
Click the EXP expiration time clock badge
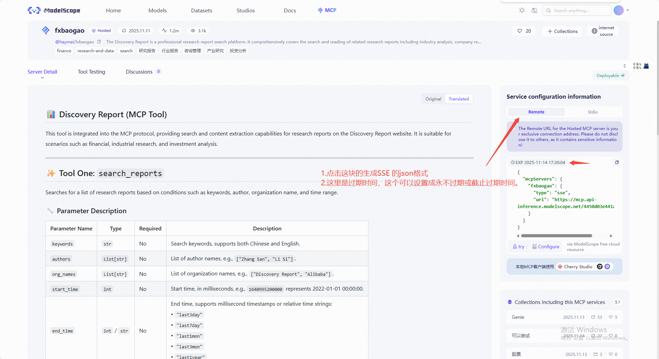click(538, 162)
